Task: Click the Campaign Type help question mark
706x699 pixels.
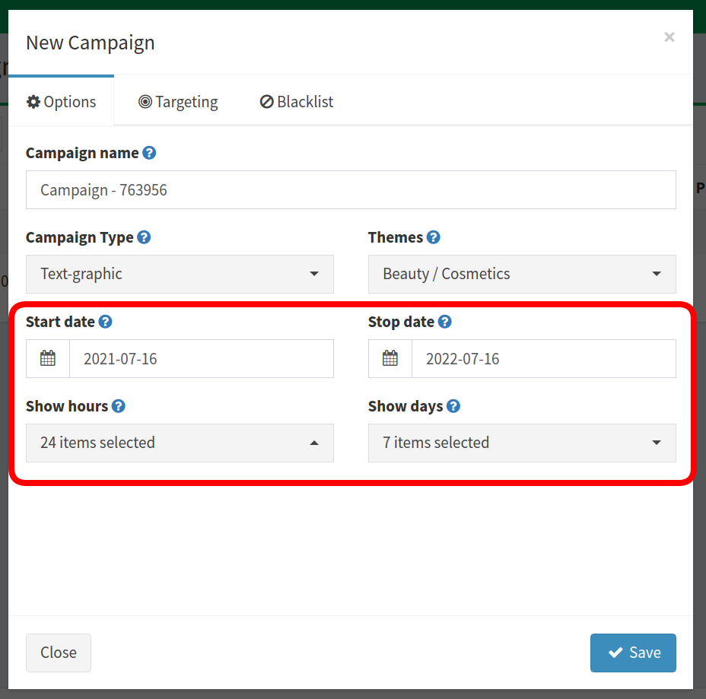Action: (144, 237)
